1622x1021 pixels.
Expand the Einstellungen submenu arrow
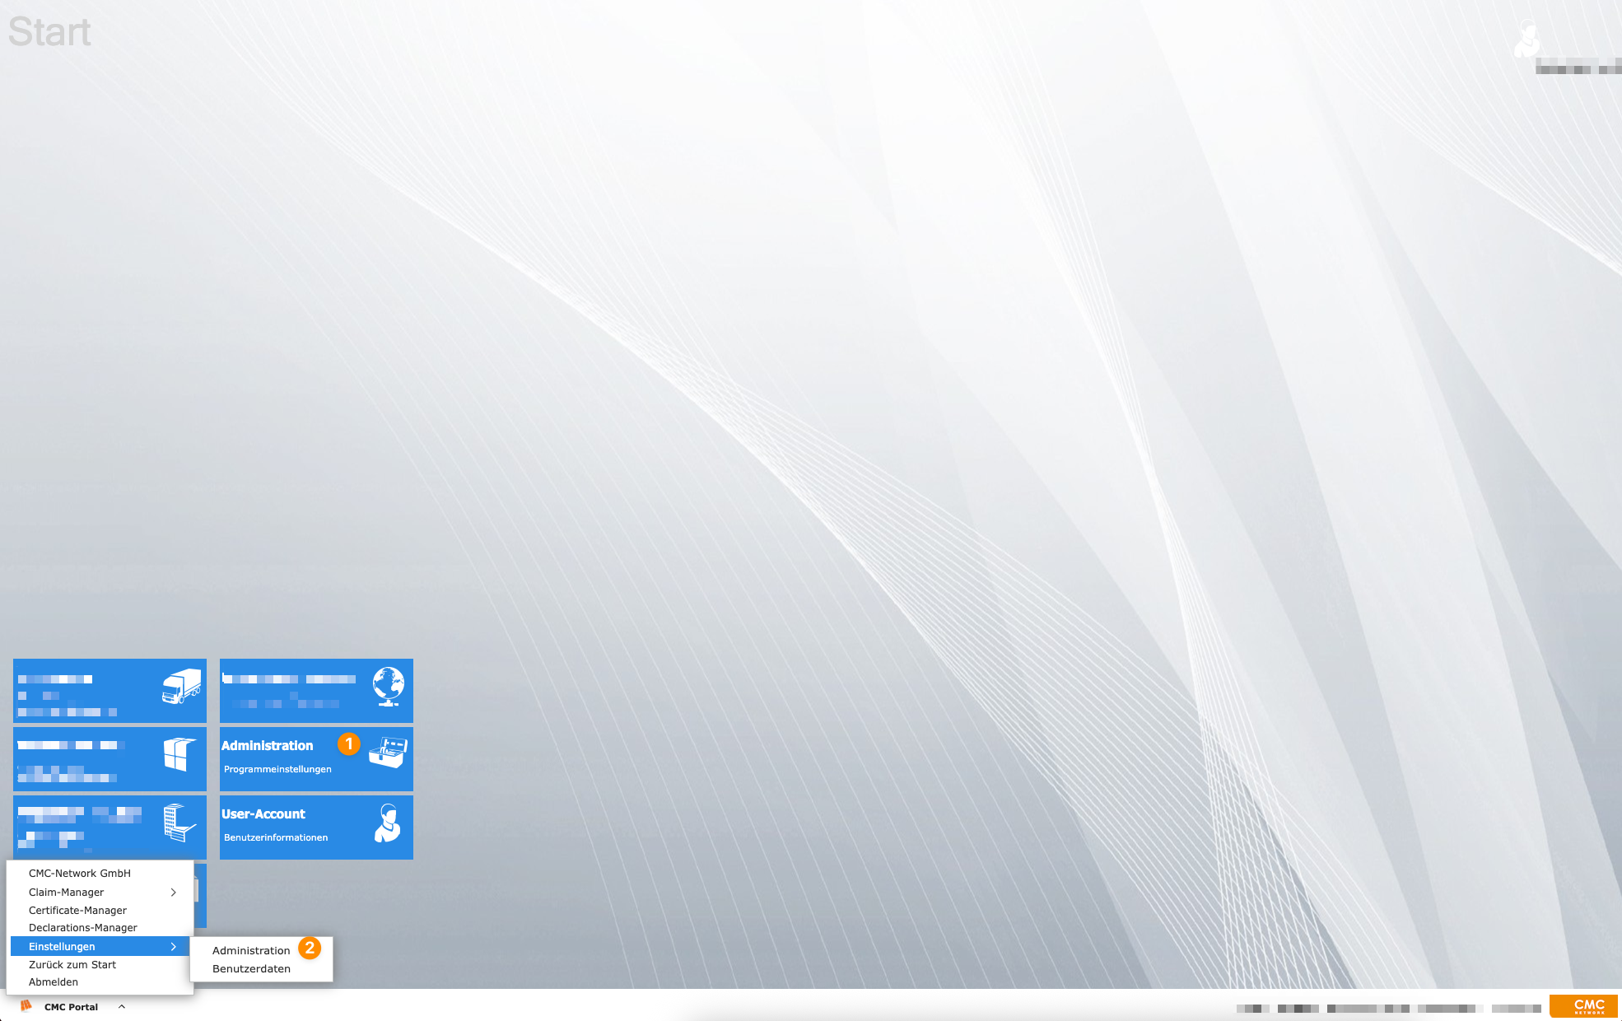coord(174,946)
